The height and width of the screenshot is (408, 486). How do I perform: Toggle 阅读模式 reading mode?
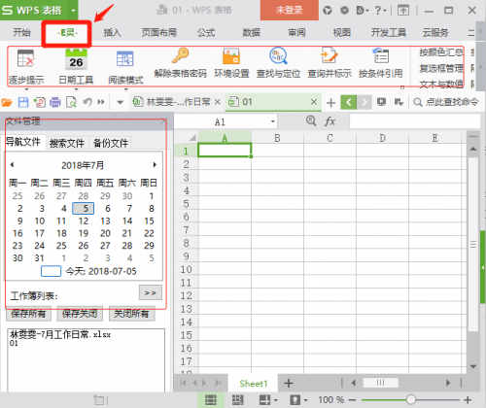pos(125,59)
